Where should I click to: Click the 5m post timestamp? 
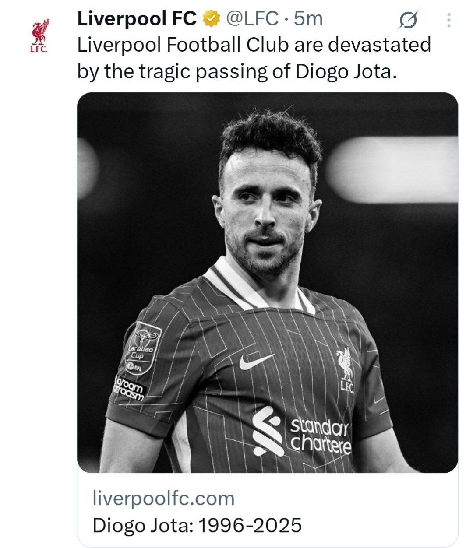pyautogui.click(x=308, y=19)
